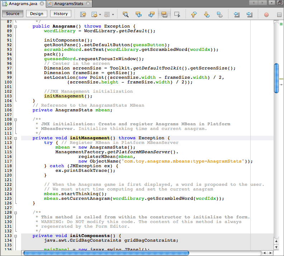Switch to the AnagramsStats tab

coord(68,4)
